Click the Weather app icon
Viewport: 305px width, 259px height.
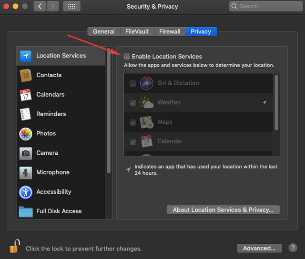pyautogui.click(x=146, y=102)
